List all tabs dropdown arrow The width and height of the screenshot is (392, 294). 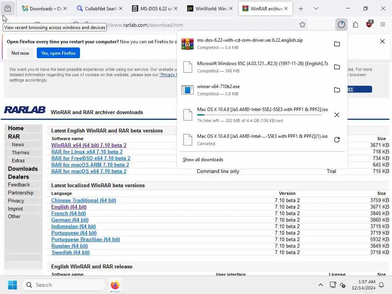[x=316, y=8]
